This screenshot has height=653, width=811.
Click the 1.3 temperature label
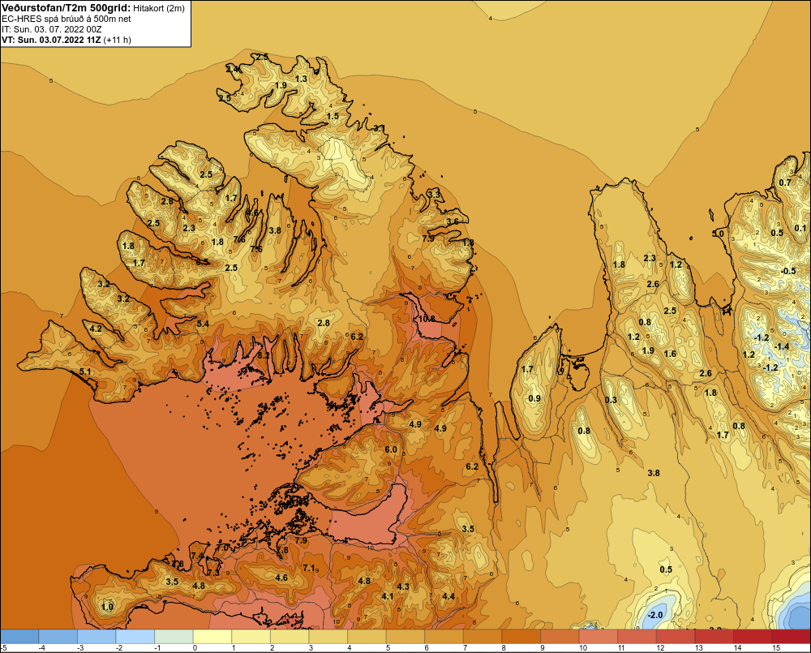pos(301,79)
